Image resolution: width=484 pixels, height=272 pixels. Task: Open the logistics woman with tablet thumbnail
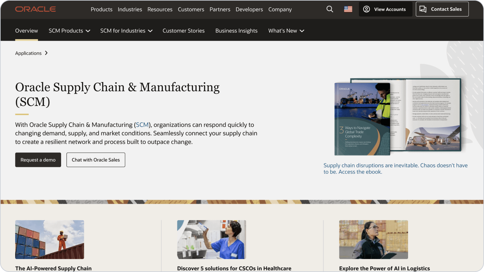[373, 239]
